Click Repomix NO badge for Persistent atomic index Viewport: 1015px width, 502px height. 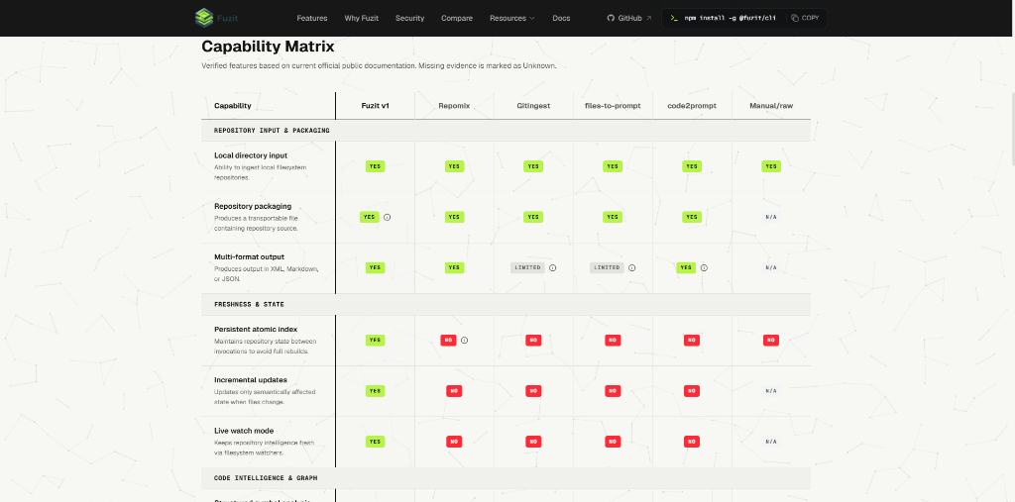tap(449, 341)
